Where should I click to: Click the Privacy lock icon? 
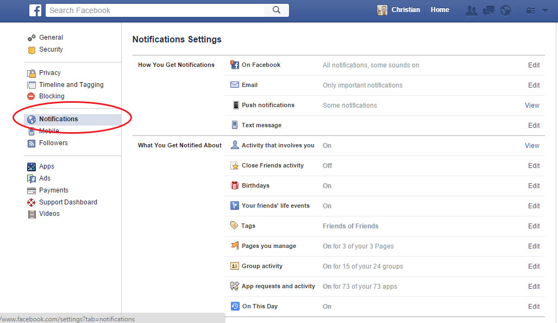pos(32,73)
